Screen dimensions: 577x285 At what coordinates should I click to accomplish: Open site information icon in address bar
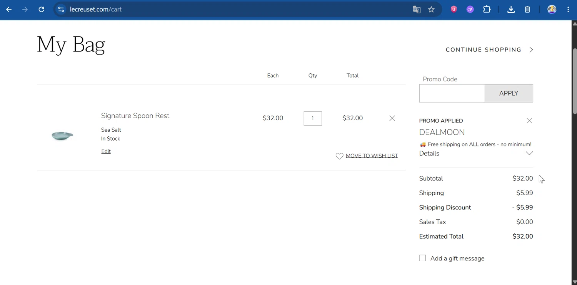click(x=61, y=10)
